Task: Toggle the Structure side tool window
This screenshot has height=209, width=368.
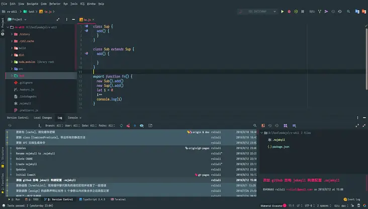Action: tap(3, 156)
